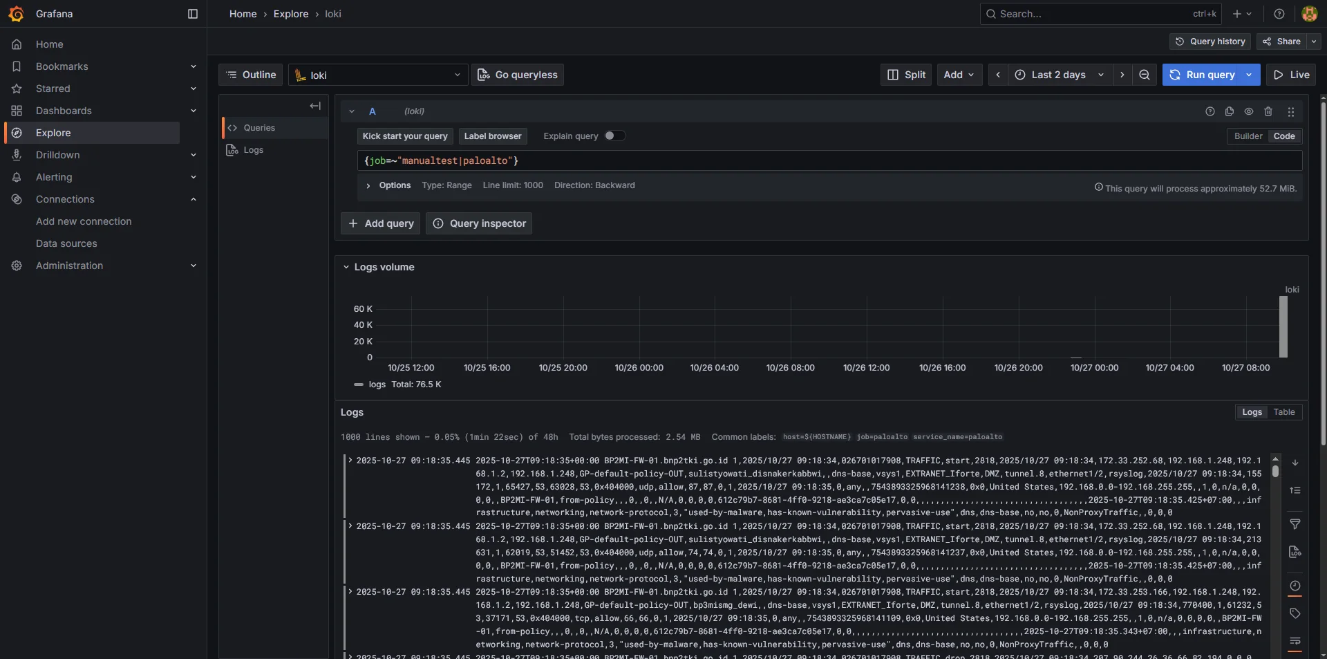Open Run query options arrow
Screen dimensions: 1327x659
tap(1249, 75)
